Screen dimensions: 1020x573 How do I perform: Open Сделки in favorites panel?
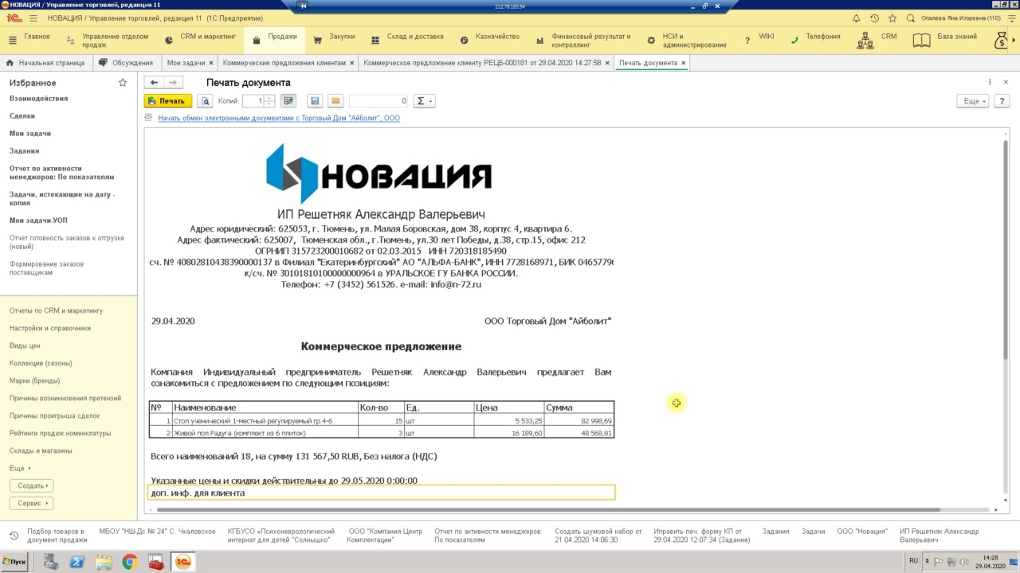click(22, 116)
